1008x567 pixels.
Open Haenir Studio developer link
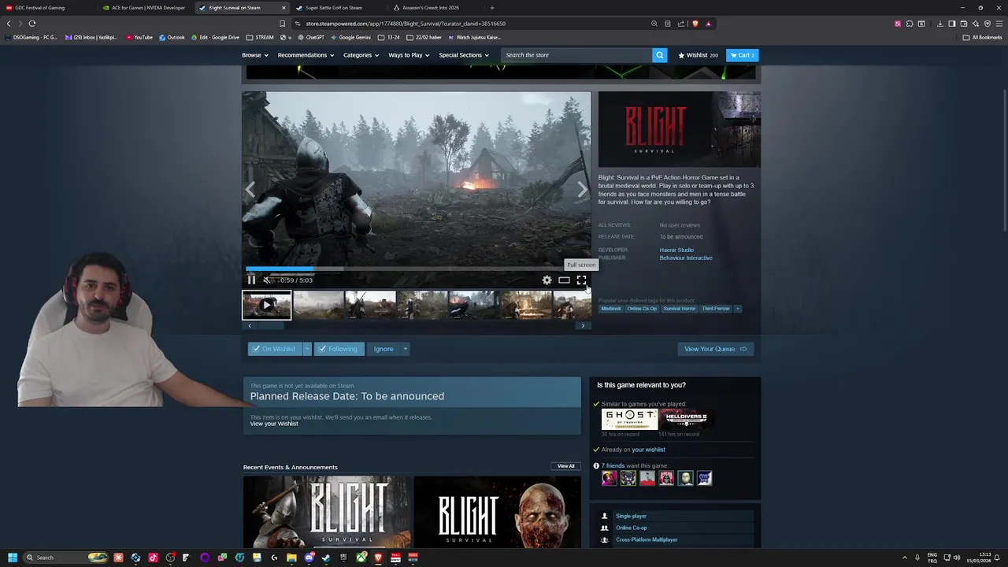(x=676, y=250)
